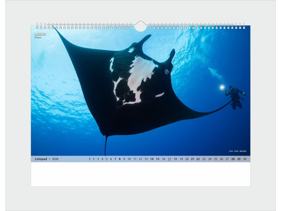The width and height of the screenshot is (281, 211).
Task: Select date 1 in the calendar strip
Action: (x=89, y=159)
